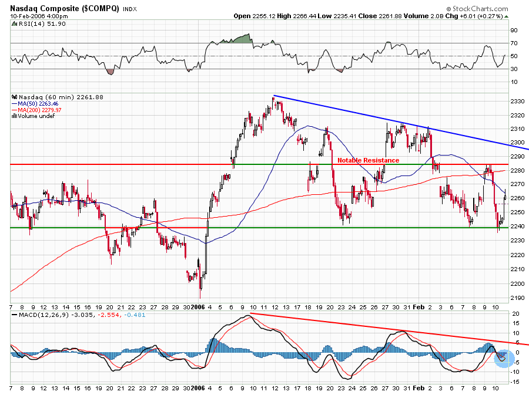The image size is (529, 395).
Task: Click the MA(50) 2263.46 legend text
Action: 38,104
